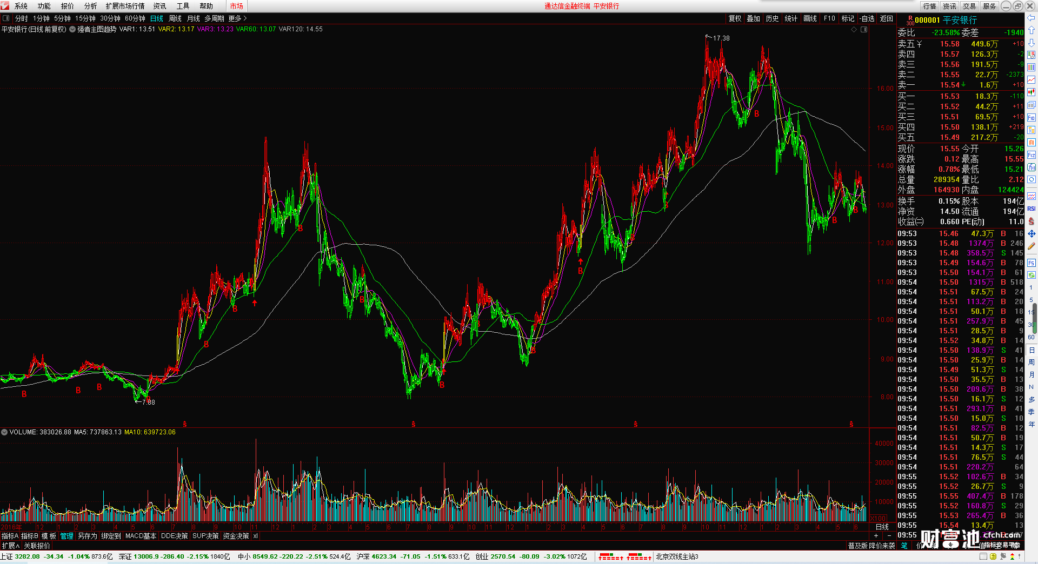The height and width of the screenshot is (564, 1038).
Task: Expand the 扩展∧ panel at bottom
Action: pyautogui.click(x=10, y=546)
